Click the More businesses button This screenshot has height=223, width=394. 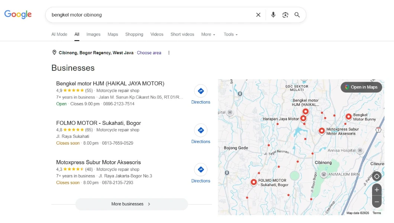point(132,204)
